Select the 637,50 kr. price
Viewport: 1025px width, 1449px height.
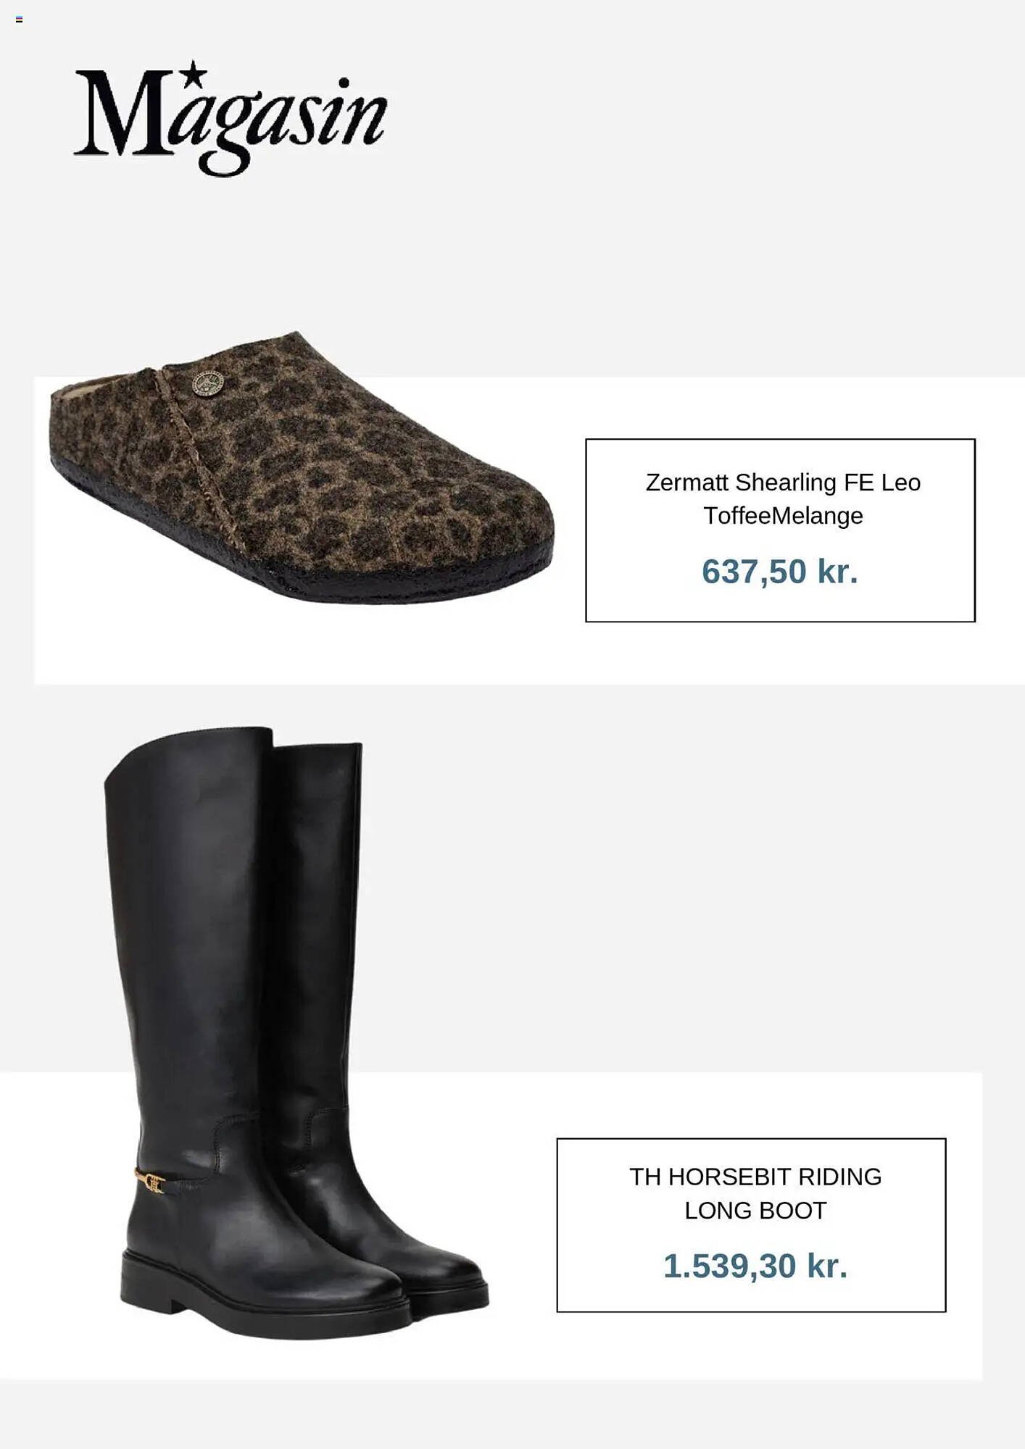(x=780, y=572)
